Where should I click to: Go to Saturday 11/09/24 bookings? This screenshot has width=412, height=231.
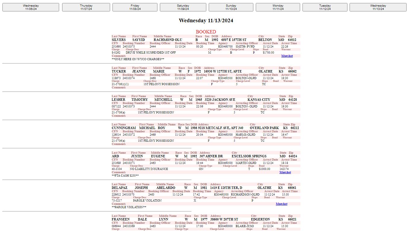tap(183, 7)
